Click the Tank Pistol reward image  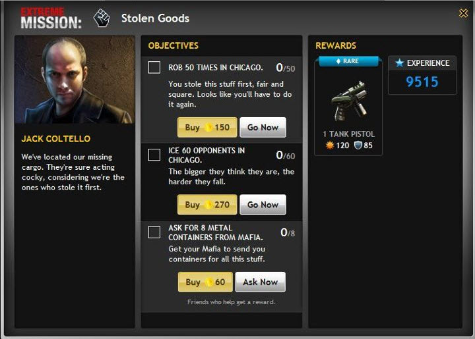tap(349, 101)
